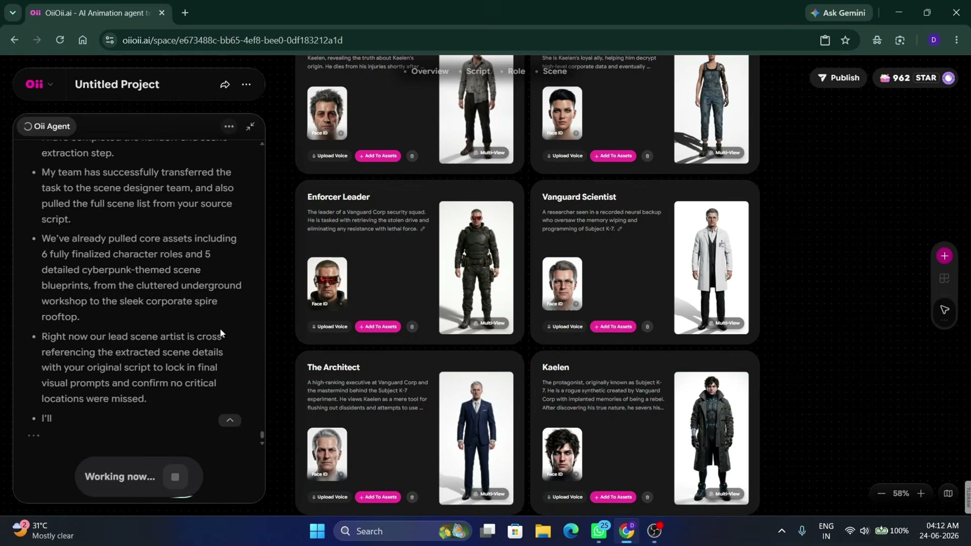Screen dimensions: 971x546
Task: Open project more options next to share icon
Action: click(x=246, y=84)
